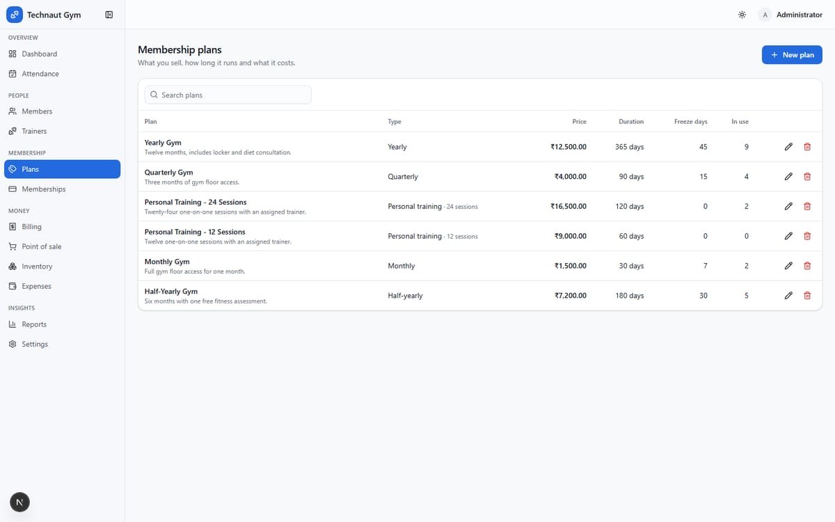Click the 180 days duration cell
Image resolution: width=835 pixels, height=522 pixels.
click(x=629, y=296)
